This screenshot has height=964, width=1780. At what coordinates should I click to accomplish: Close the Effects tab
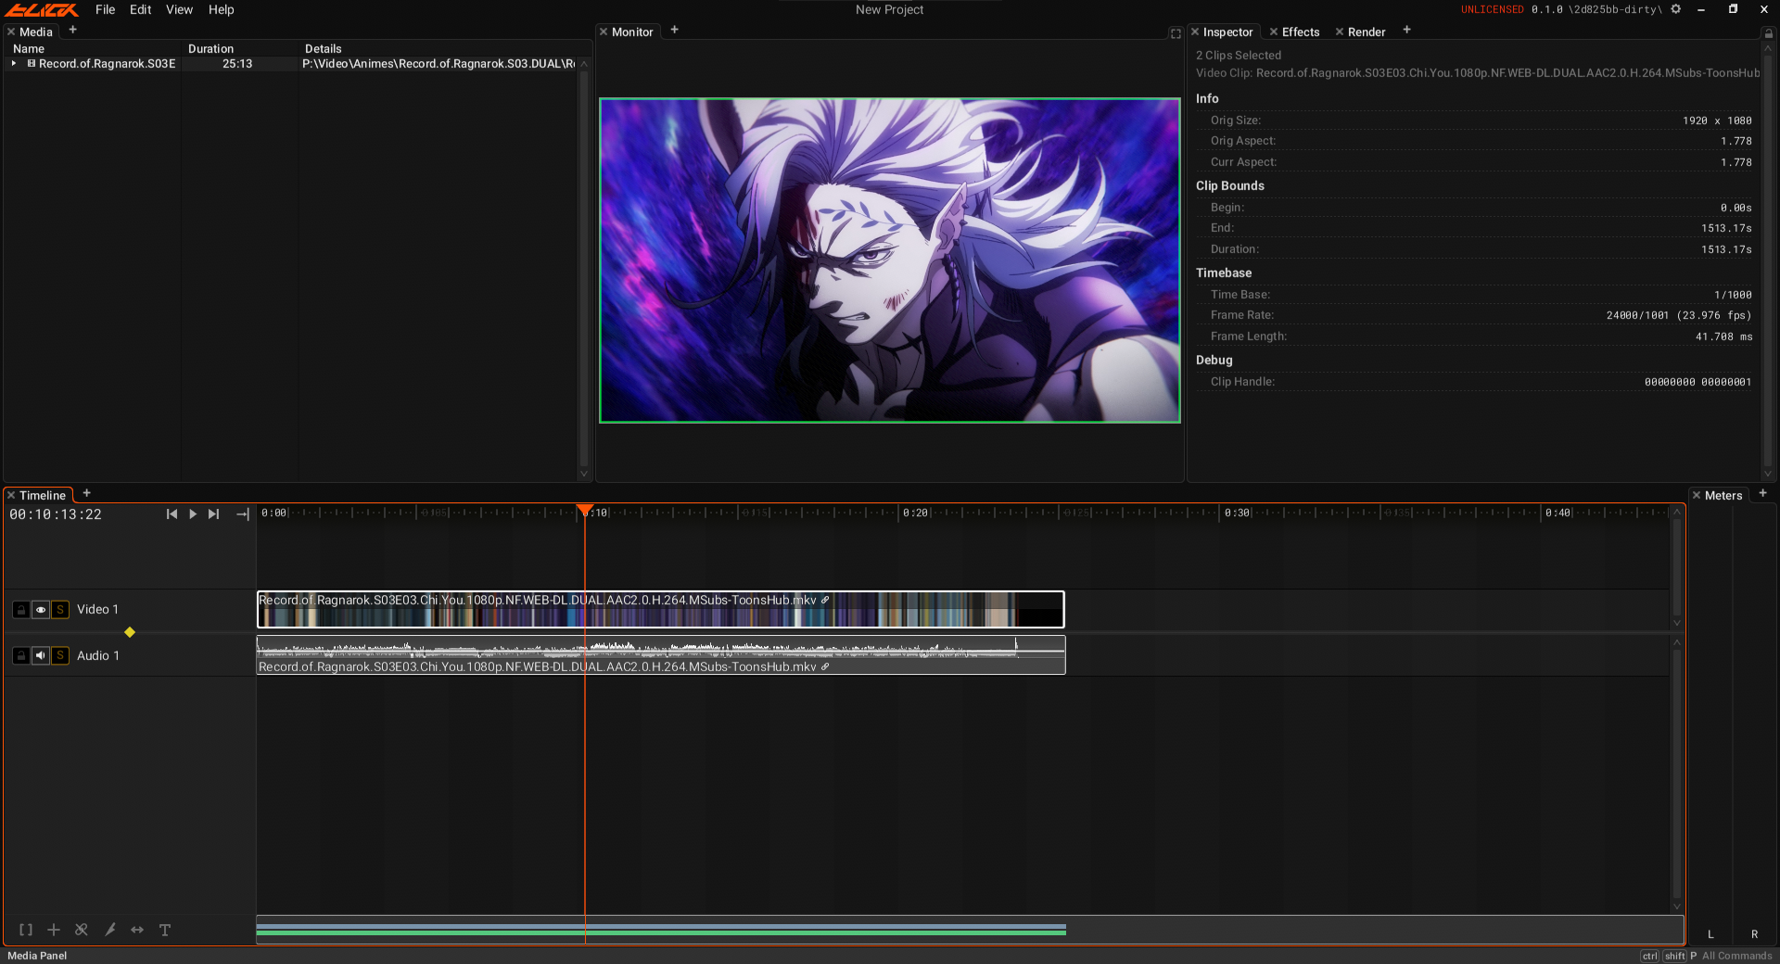pyautogui.click(x=1274, y=32)
